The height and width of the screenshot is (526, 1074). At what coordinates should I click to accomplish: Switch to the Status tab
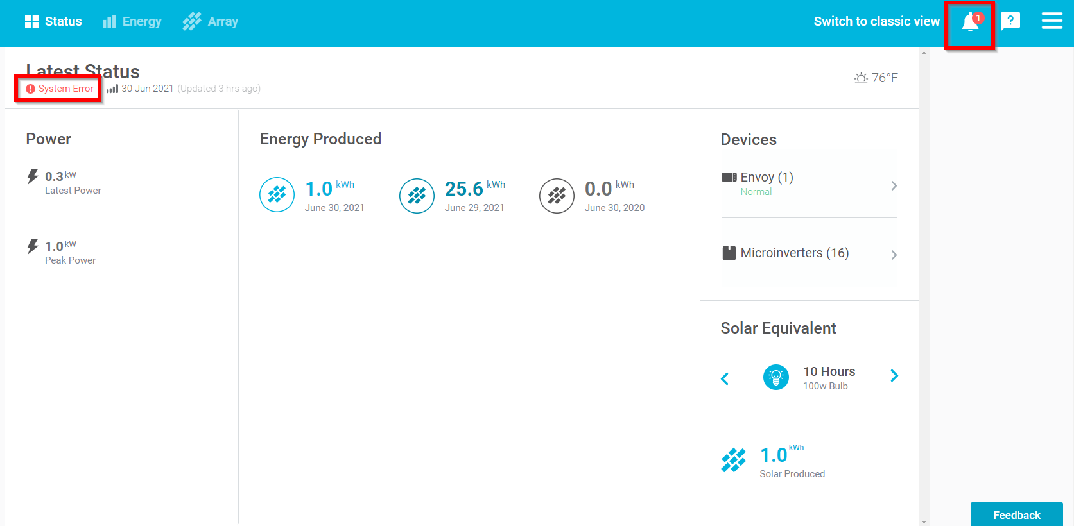coord(53,21)
